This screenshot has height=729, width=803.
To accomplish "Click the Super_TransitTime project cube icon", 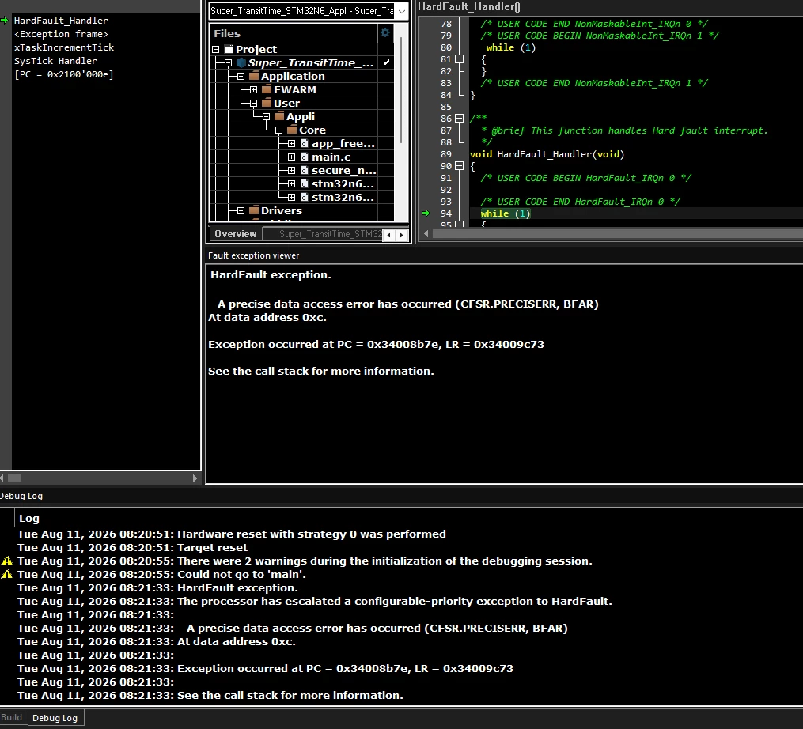I will coord(241,62).
